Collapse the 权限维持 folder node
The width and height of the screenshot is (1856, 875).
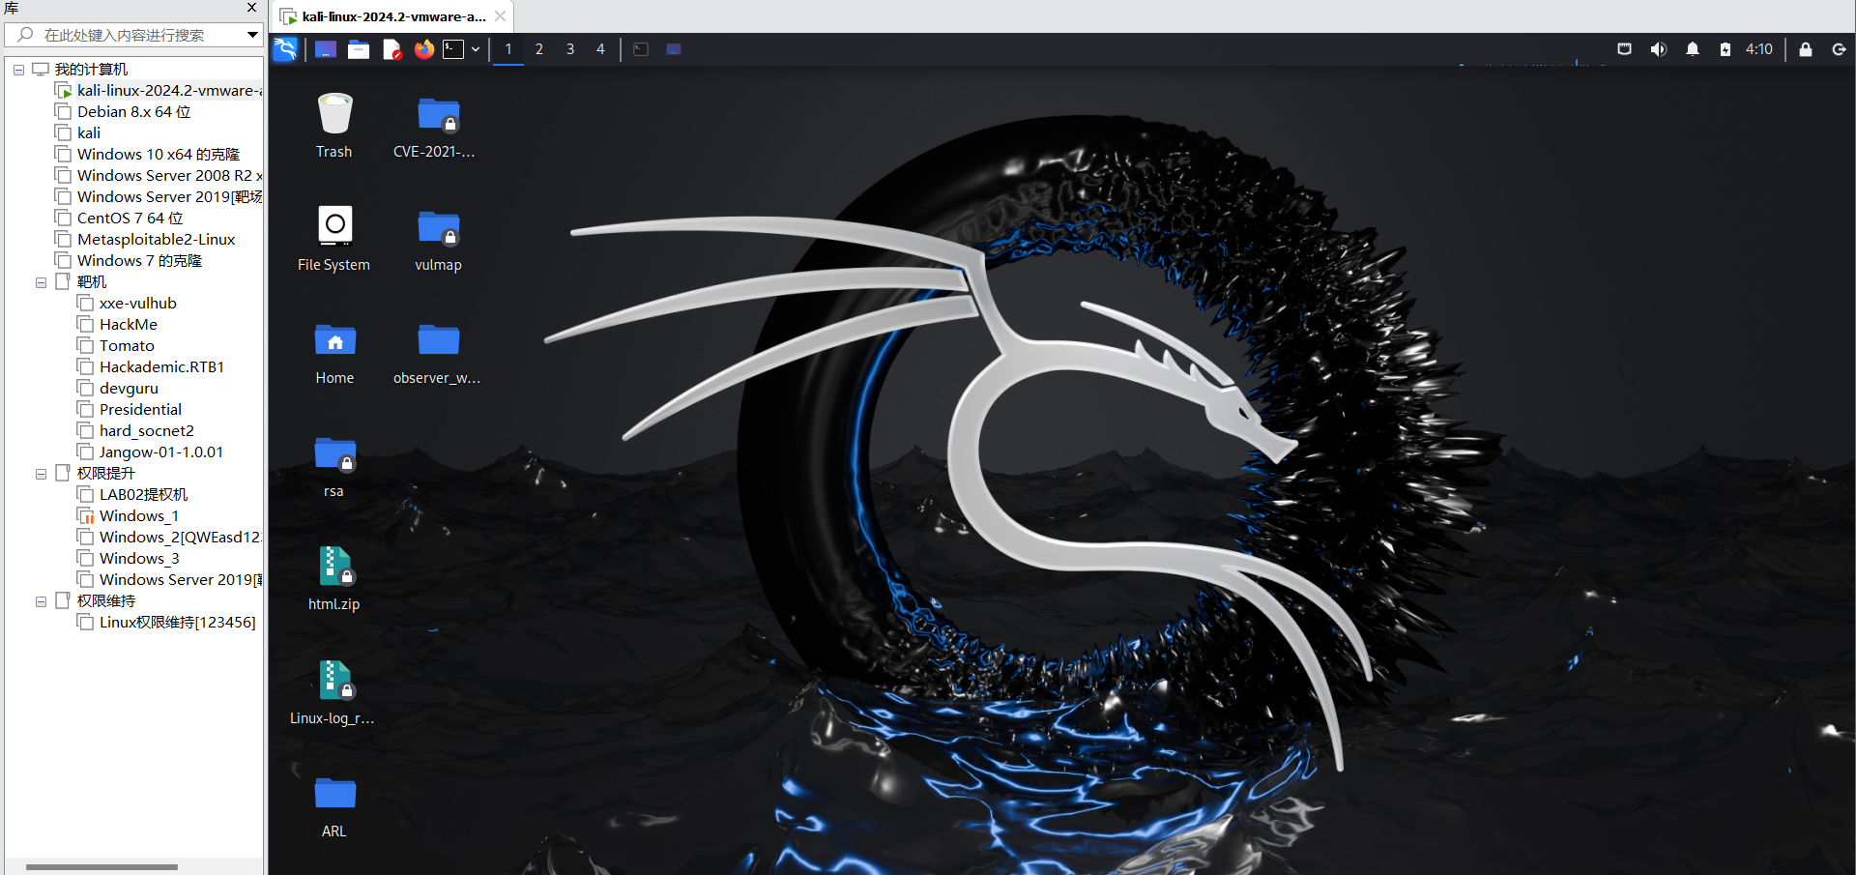tap(41, 601)
